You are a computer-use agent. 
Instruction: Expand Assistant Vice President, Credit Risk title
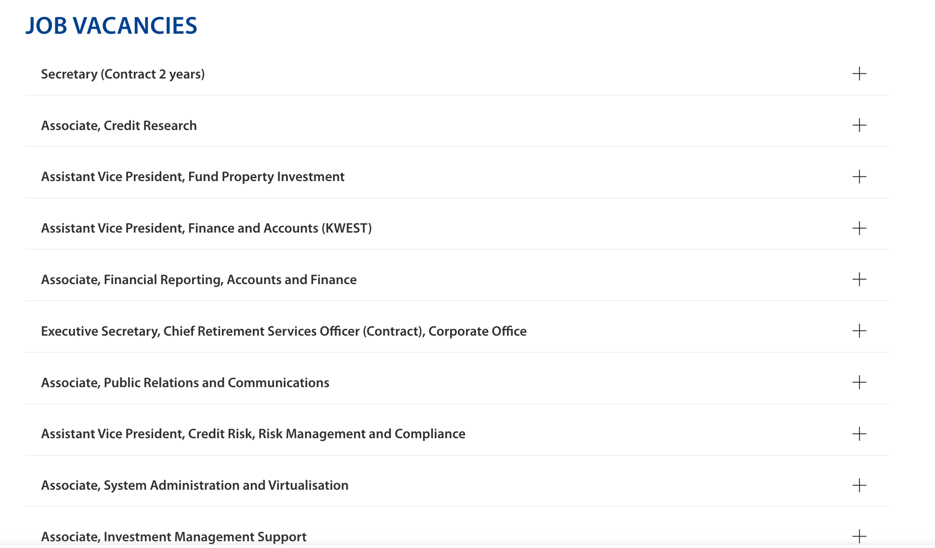[x=253, y=434]
